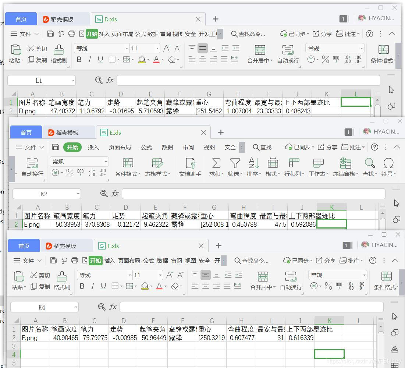405x368 pixels.
Task: Toggle underline formatting in D.xls toolbar
Action: pyautogui.click(x=100, y=60)
